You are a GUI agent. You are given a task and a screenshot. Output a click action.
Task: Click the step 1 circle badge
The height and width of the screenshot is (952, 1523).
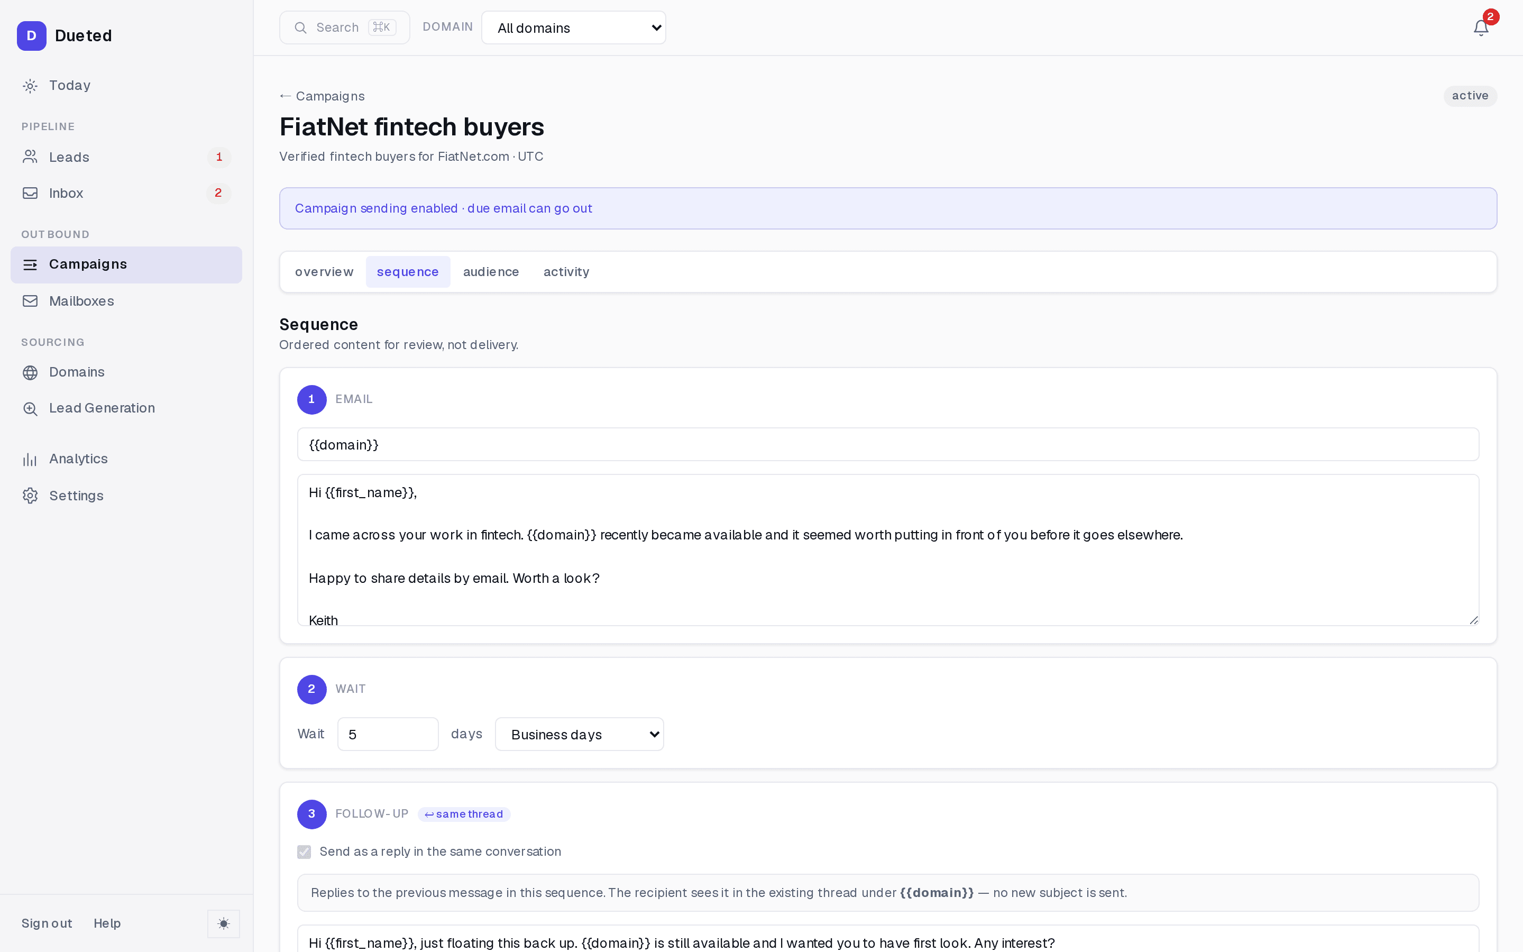311,399
